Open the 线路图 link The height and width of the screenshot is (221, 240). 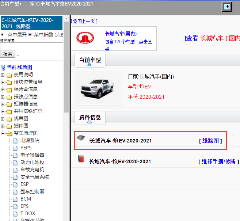coord(210,141)
